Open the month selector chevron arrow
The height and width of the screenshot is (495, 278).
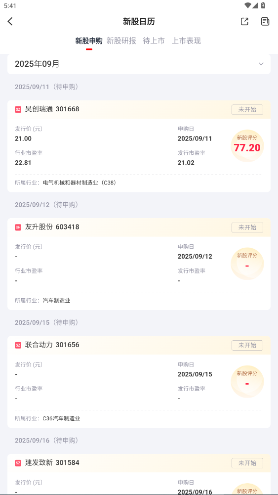pyautogui.click(x=261, y=64)
